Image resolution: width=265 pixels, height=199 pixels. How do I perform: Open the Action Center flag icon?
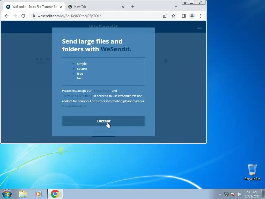(233, 194)
